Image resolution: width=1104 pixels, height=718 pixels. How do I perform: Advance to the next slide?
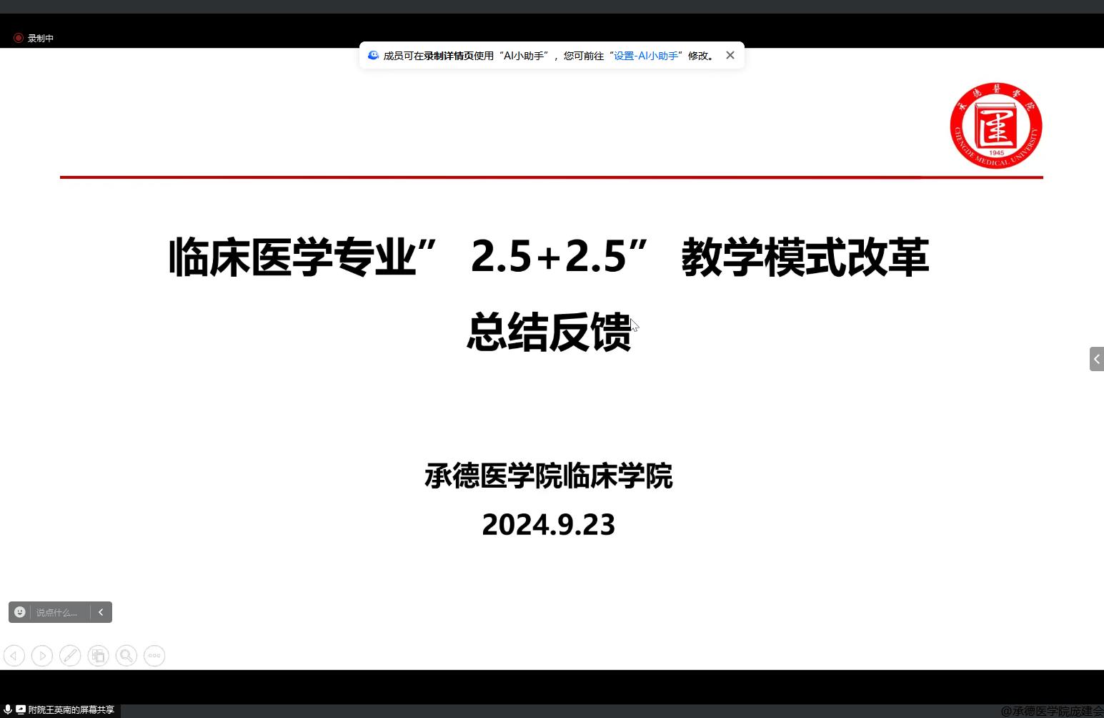(42, 656)
